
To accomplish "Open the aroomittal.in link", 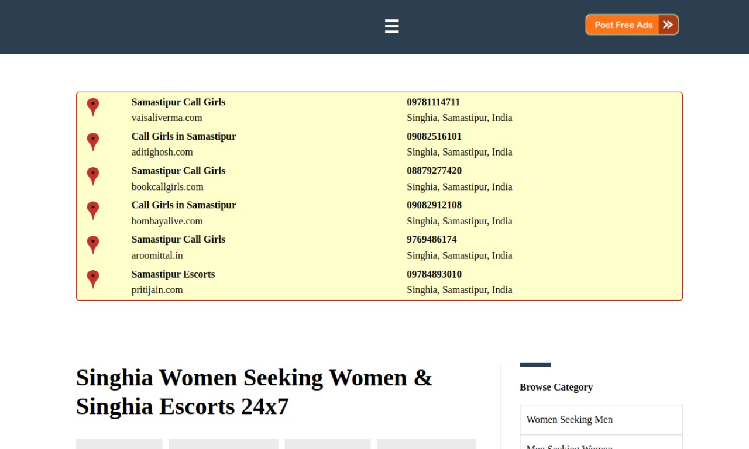I will pyautogui.click(x=157, y=255).
